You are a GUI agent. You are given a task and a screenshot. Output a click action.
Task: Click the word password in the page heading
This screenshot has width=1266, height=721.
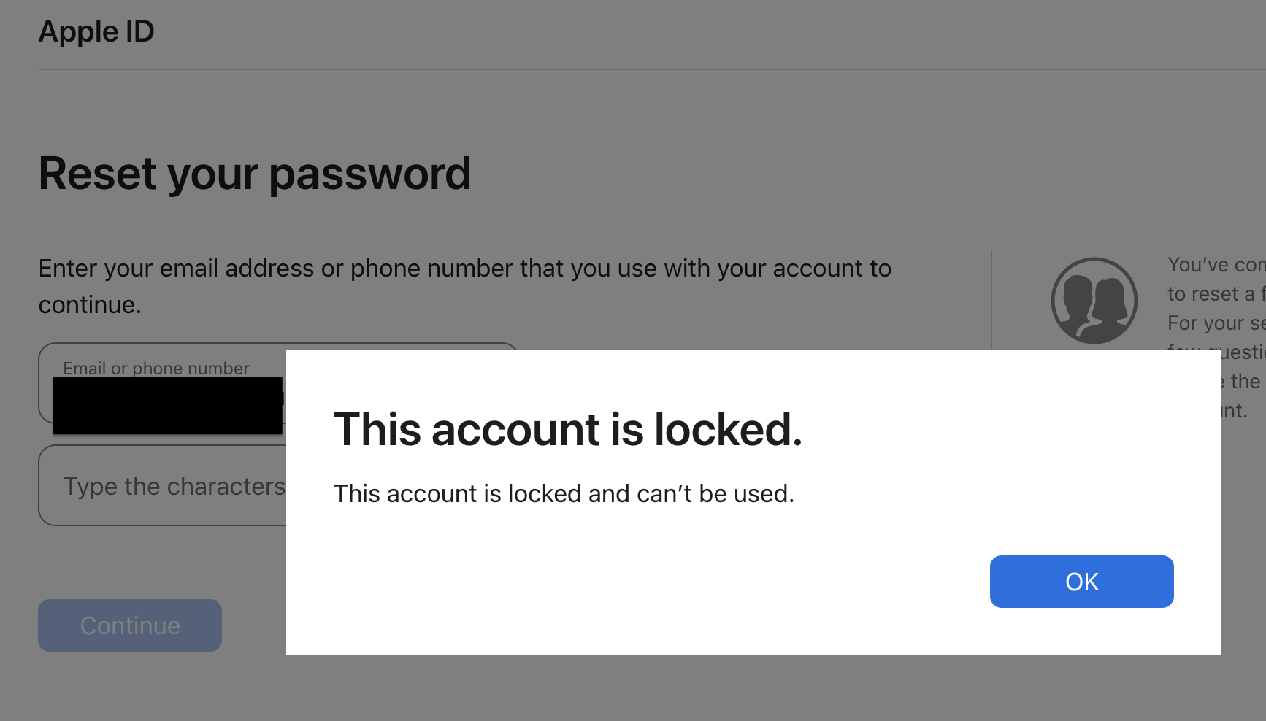click(x=369, y=174)
